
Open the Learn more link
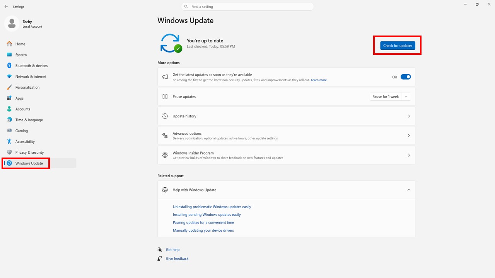(x=319, y=80)
